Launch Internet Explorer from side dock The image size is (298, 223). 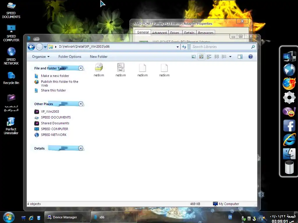click(289, 139)
